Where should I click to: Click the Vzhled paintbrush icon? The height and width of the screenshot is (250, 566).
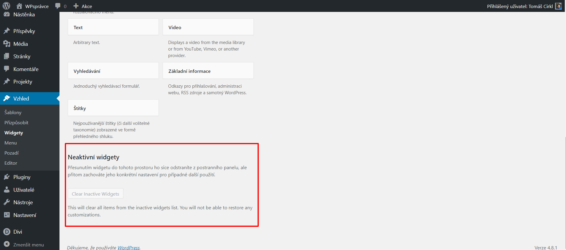(7, 98)
